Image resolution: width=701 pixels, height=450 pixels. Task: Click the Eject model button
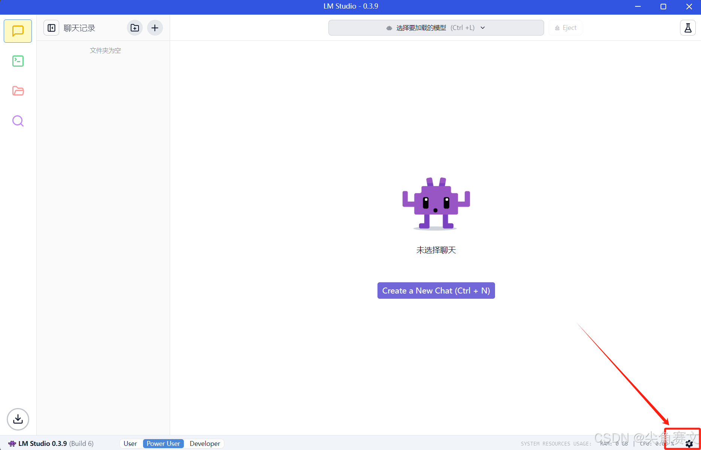pos(565,28)
